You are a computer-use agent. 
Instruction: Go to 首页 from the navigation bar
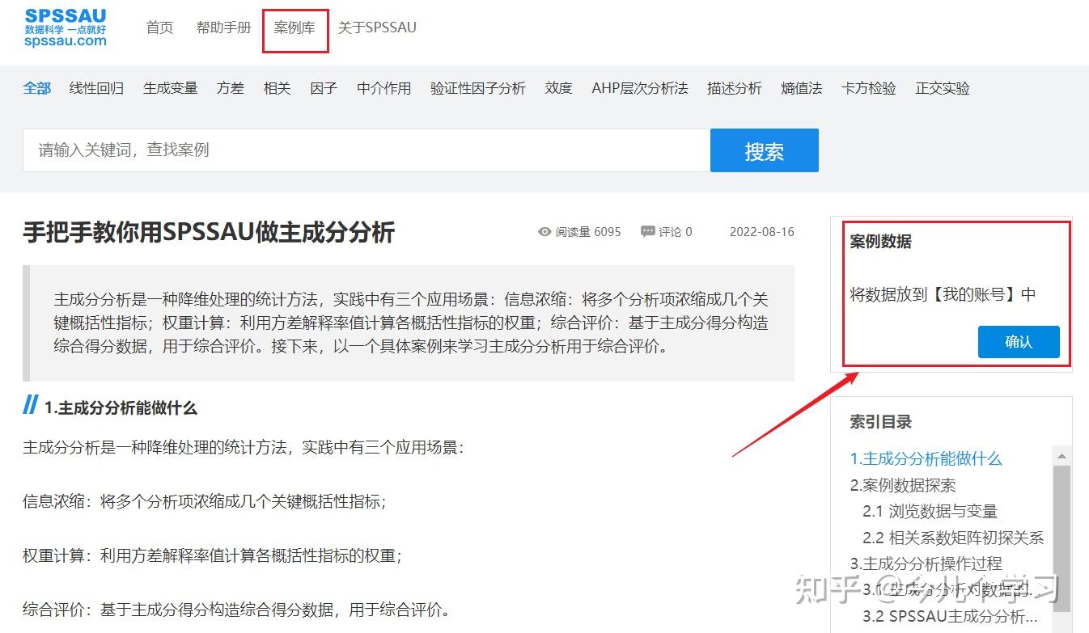[159, 27]
